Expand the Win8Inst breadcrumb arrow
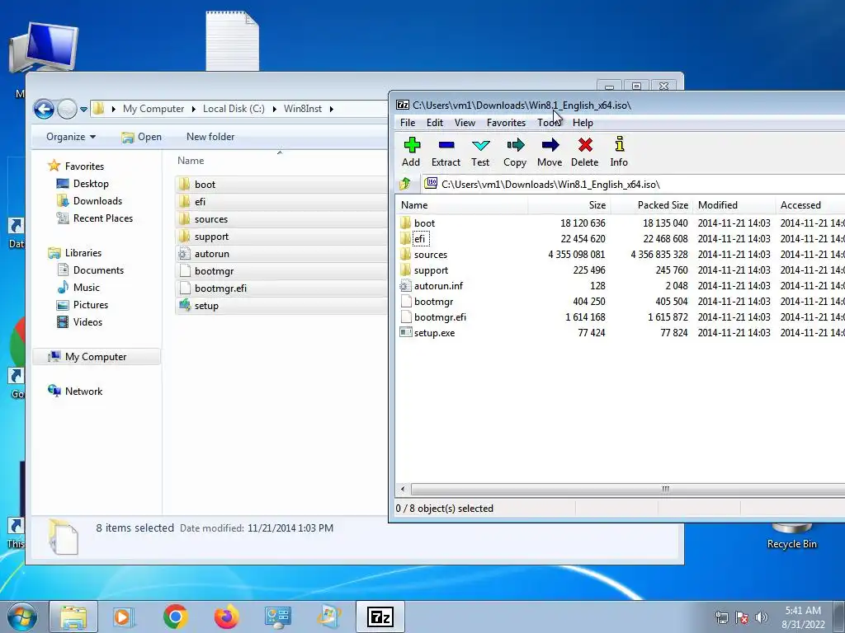Image resolution: width=845 pixels, height=633 pixels. click(x=332, y=110)
